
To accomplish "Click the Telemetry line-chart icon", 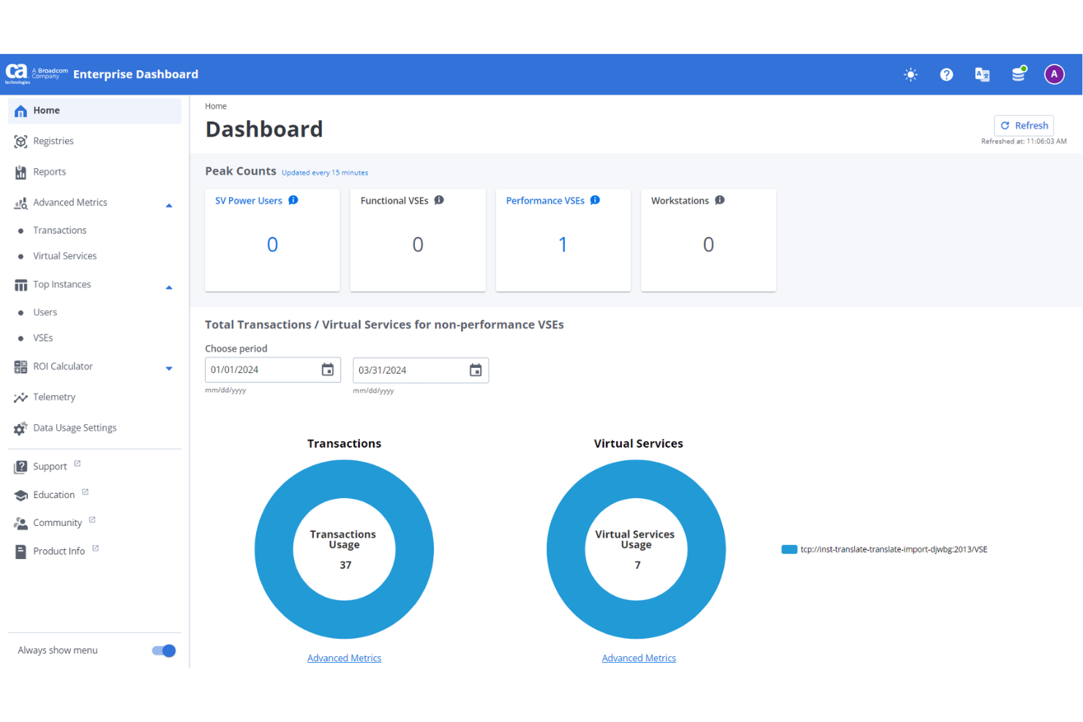I will click(20, 397).
